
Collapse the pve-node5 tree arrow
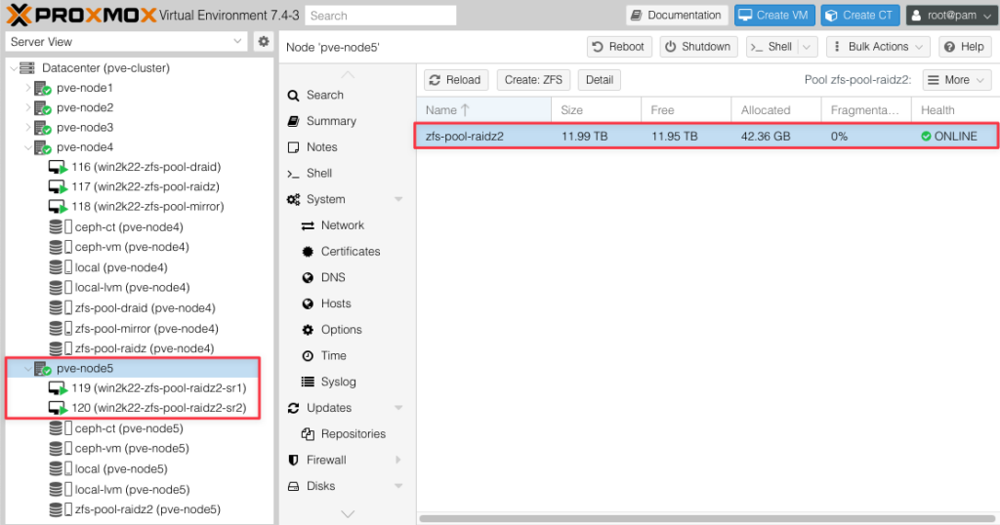coord(28,368)
